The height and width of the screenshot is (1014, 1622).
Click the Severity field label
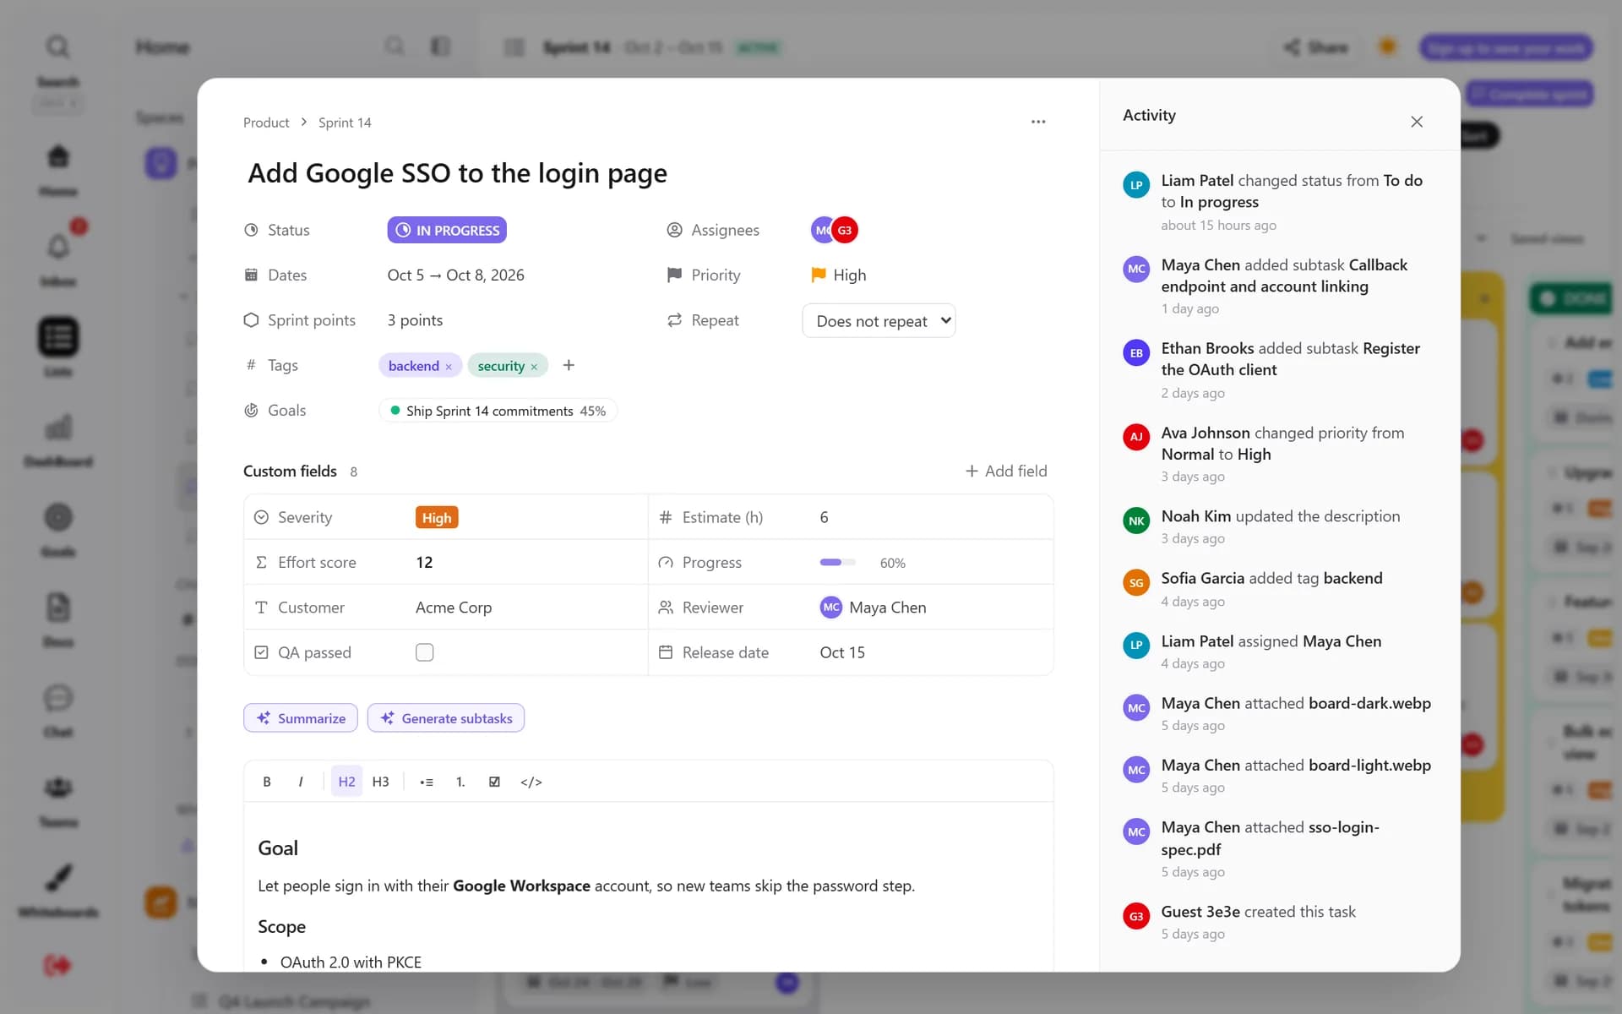point(304,517)
